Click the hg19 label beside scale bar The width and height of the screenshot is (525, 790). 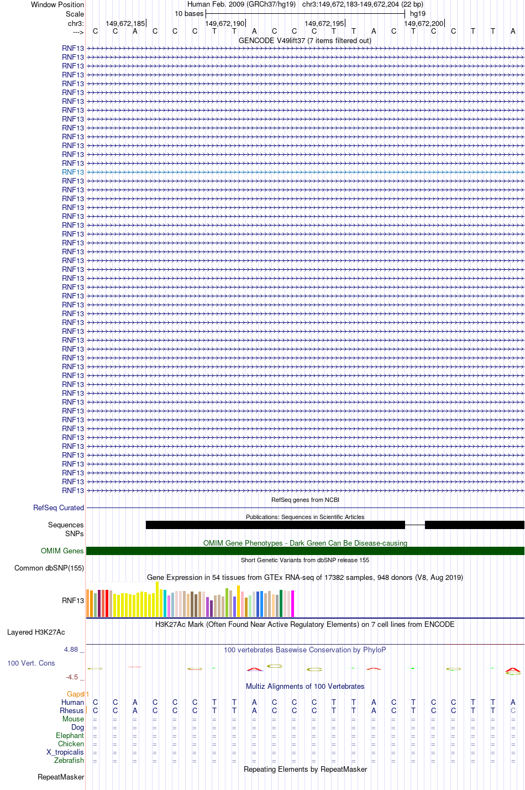(x=418, y=13)
